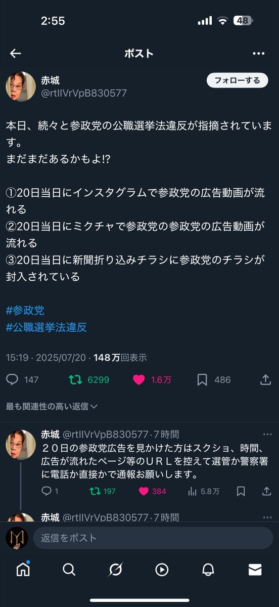Viewport: 279px width, 607px height.
Task: Go back using the arrow icon
Action: (16, 54)
